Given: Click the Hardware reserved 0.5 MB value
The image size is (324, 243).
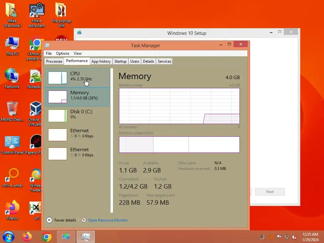Looking at the screenshot, I should 220,169.
